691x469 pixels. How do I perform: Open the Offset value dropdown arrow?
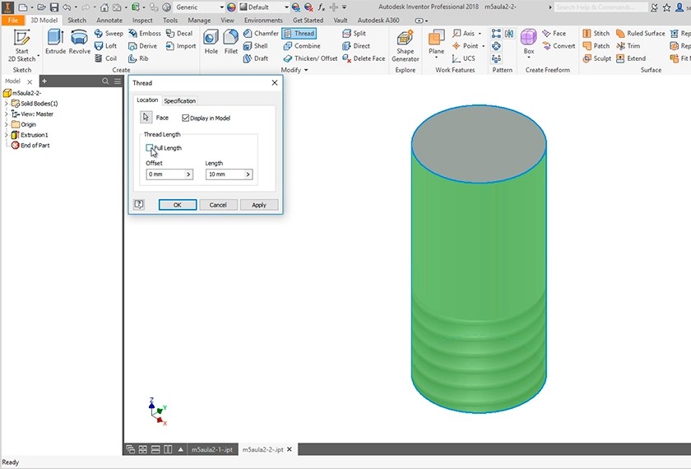(188, 174)
